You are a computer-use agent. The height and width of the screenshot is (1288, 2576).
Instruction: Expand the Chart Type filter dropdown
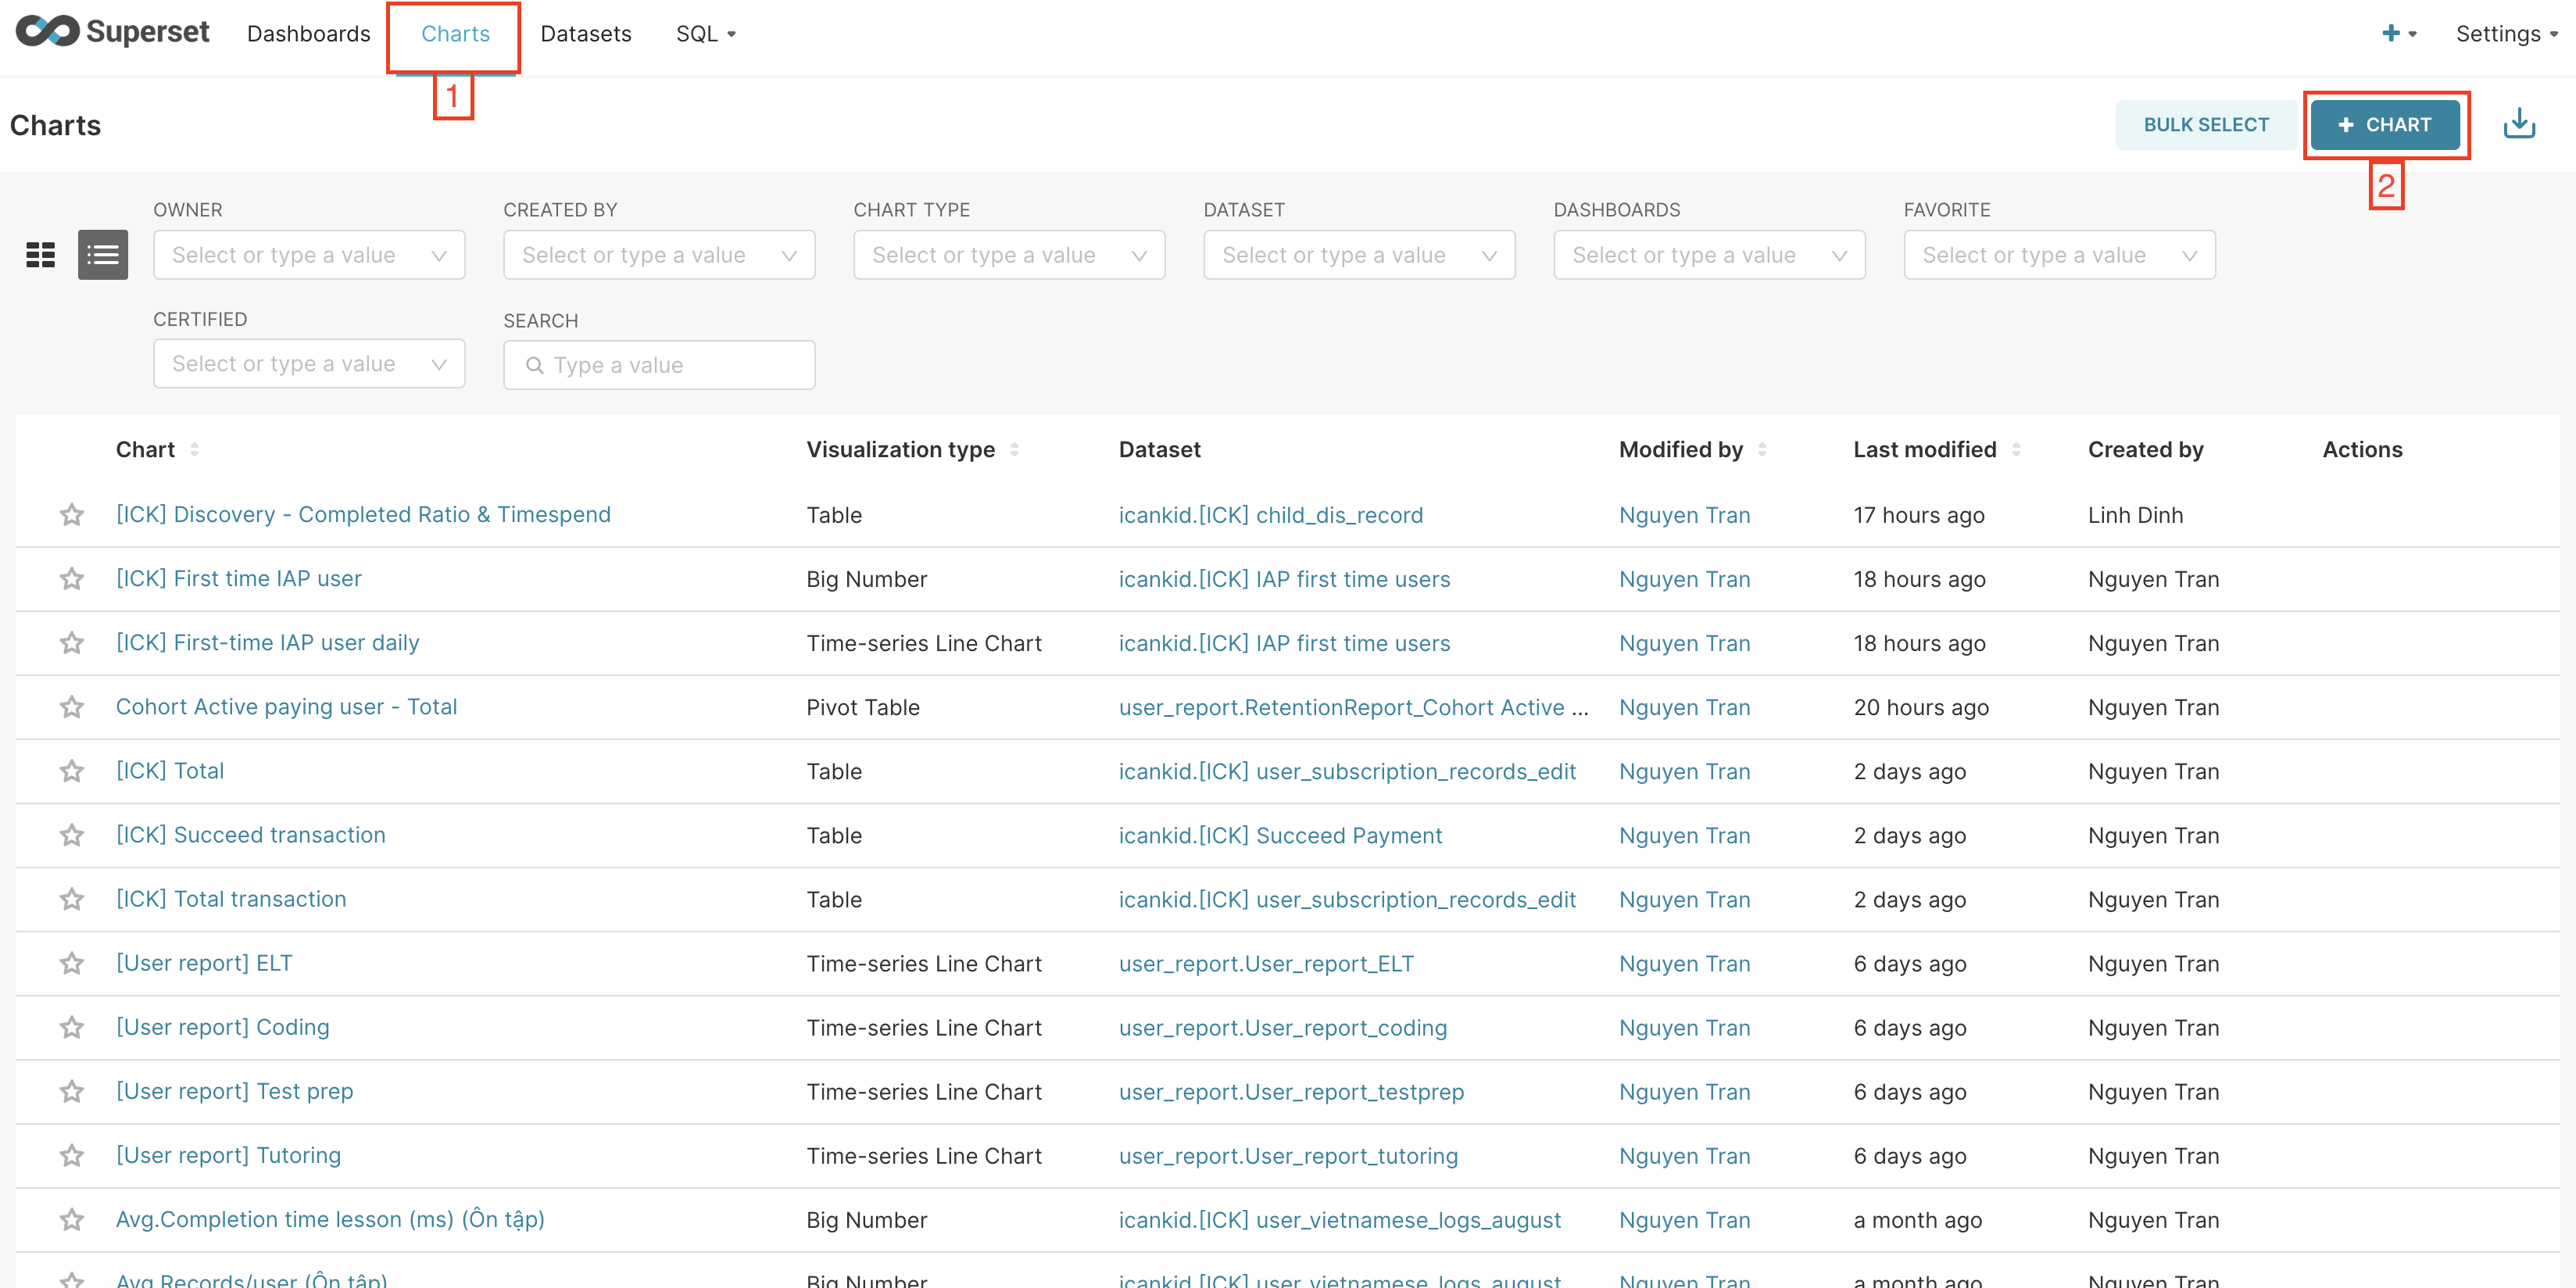point(1009,255)
